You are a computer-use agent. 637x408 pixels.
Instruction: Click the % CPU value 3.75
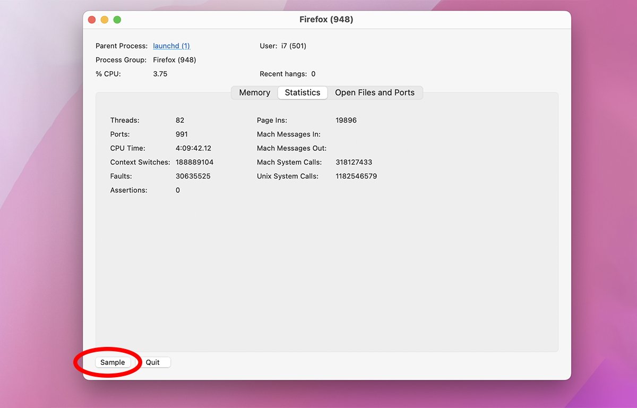pos(160,74)
